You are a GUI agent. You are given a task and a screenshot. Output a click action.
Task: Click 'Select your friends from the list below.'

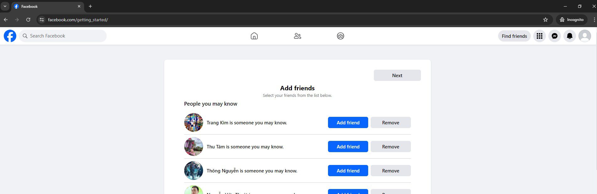pos(297,96)
